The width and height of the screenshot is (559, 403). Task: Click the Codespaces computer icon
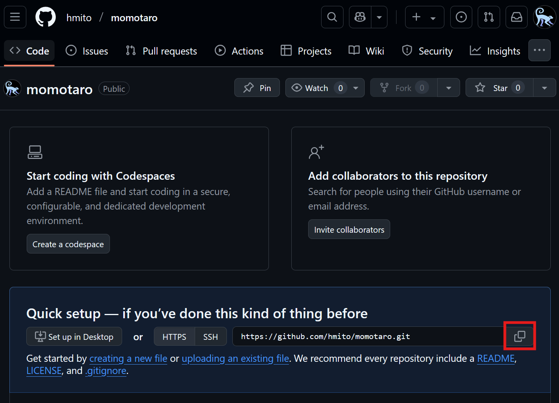click(35, 152)
